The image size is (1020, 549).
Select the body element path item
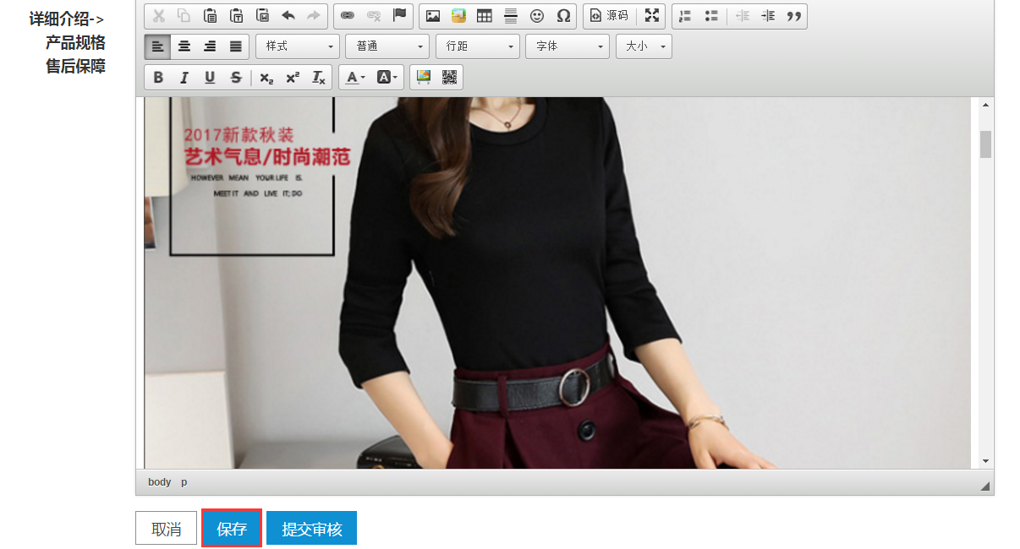tap(159, 482)
